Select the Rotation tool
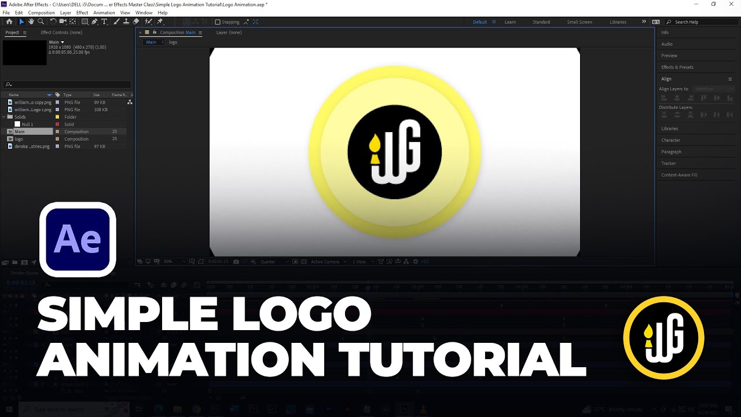The height and width of the screenshot is (417, 741). [x=53, y=21]
